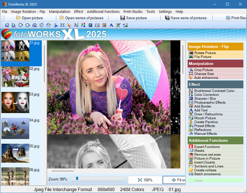Click the first circular clockwise rotate toolbar icon
The height and width of the screenshot is (193, 247).
tap(21, 25)
